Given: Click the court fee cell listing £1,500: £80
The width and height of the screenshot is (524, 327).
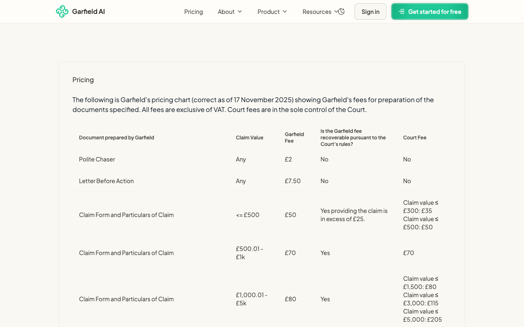Looking at the screenshot, I should click(422, 299).
